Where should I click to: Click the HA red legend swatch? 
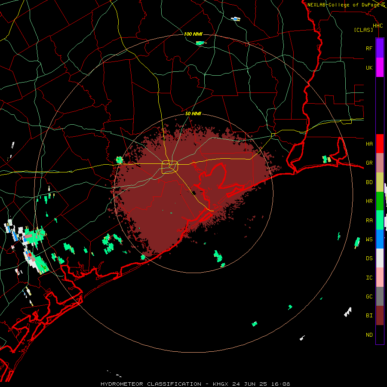[x=380, y=144]
